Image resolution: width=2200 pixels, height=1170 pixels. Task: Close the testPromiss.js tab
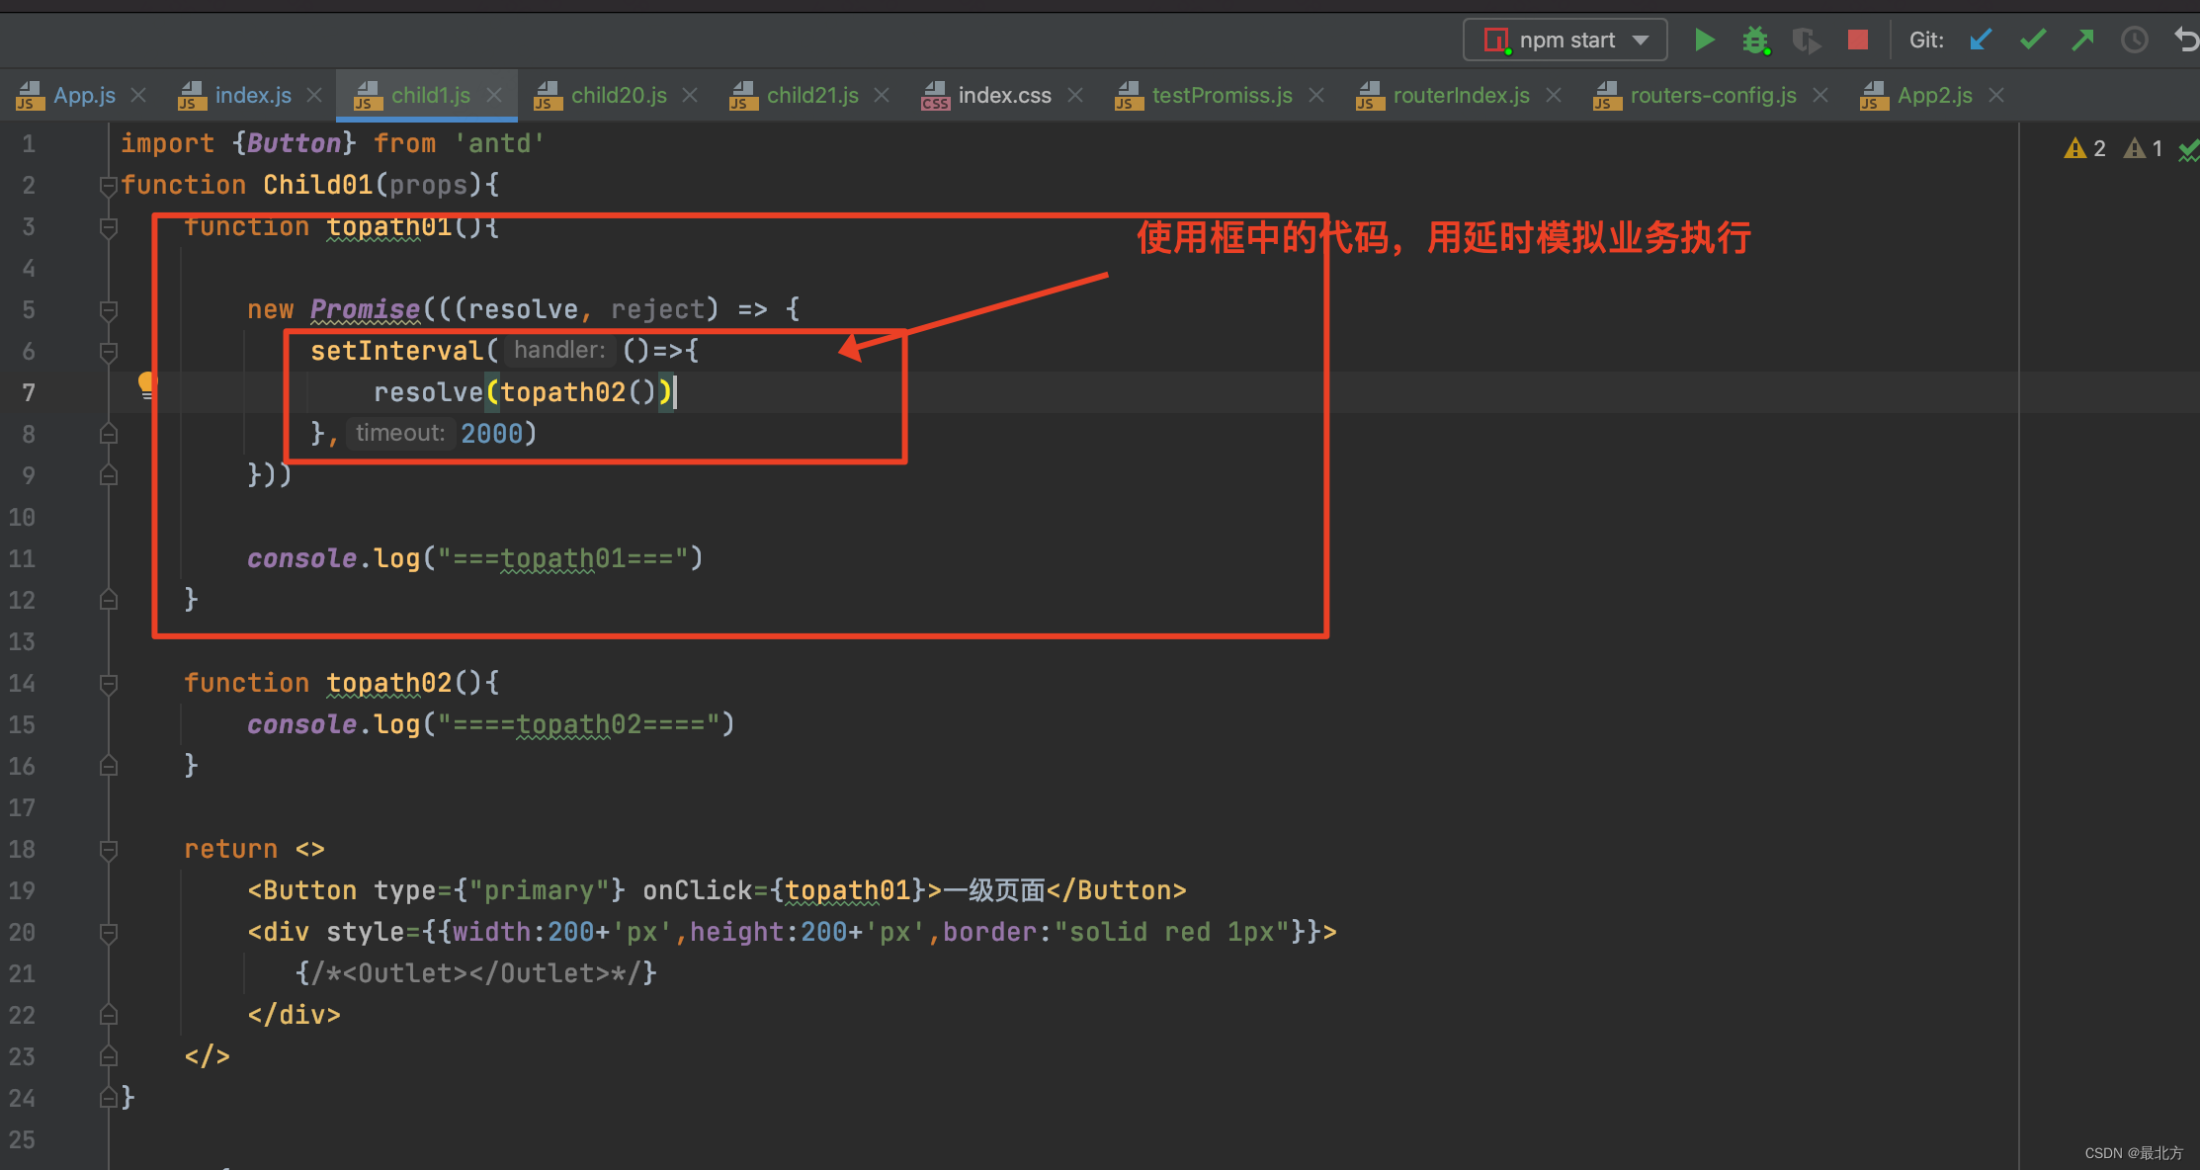[x=1316, y=95]
